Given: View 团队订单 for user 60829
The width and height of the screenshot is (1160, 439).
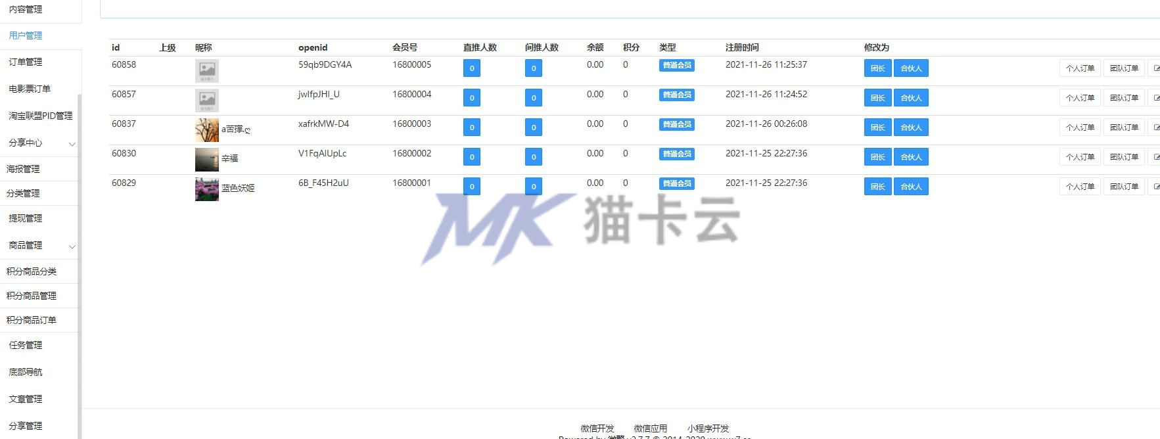Looking at the screenshot, I should 1124,187.
